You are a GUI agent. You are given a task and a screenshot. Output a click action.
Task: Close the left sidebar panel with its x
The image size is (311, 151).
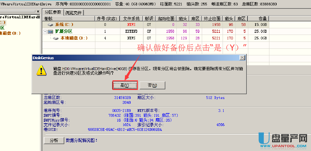point(38,12)
